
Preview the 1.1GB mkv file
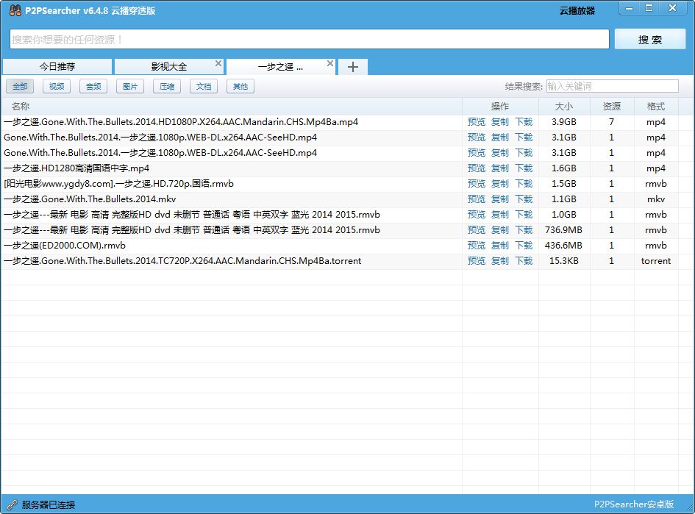point(477,199)
